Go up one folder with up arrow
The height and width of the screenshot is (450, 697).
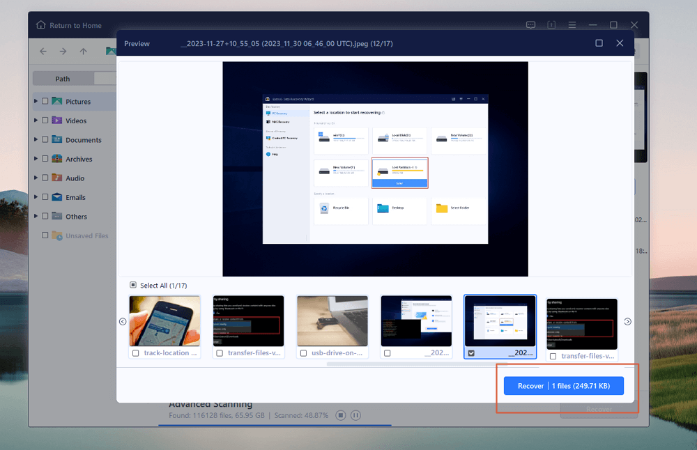point(84,52)
